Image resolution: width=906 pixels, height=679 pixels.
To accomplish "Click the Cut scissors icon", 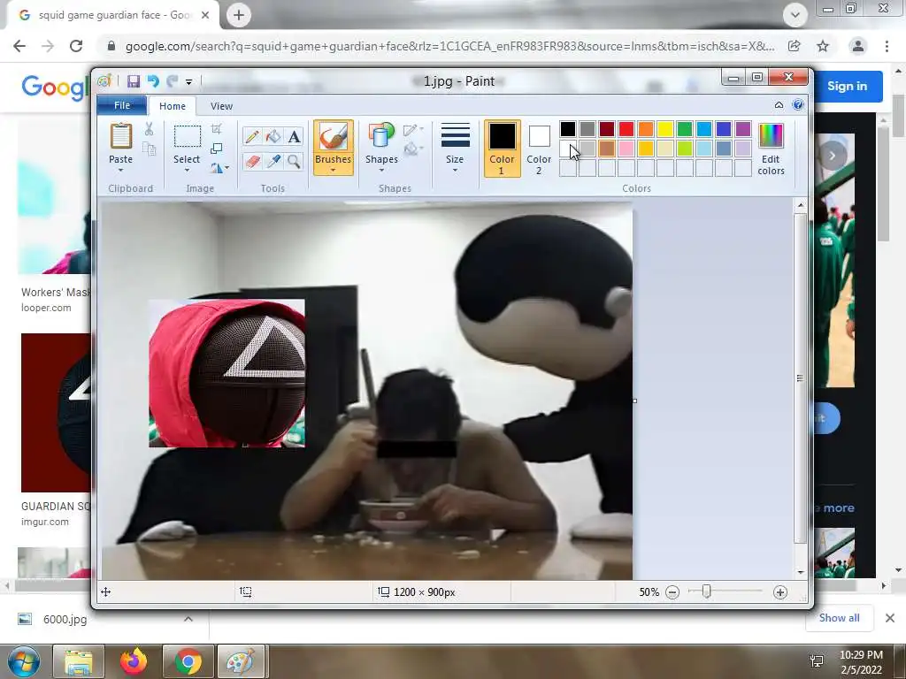I will pos(149,129).
